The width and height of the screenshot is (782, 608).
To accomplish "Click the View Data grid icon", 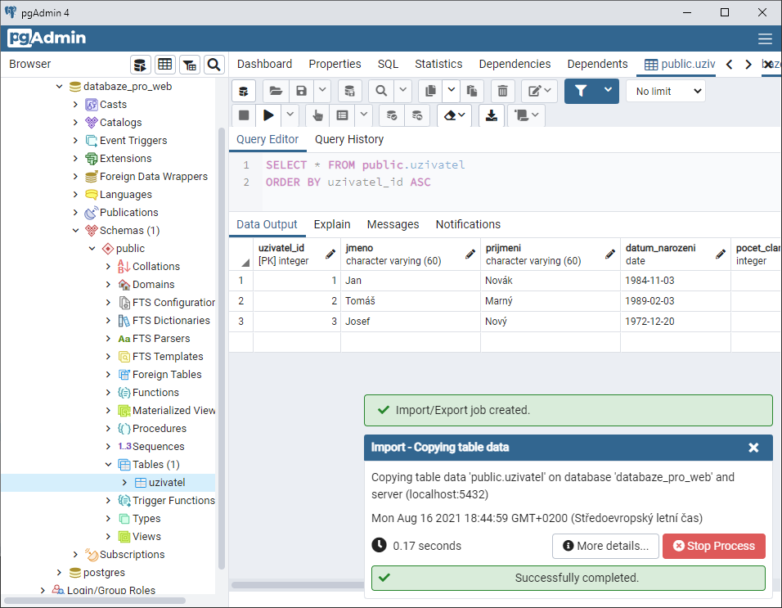I will [x=164, y=64].
